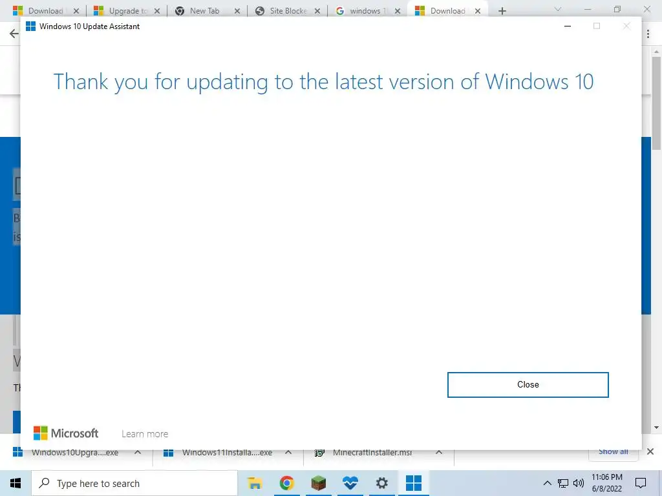Click the Close button in Update Assistant
662x496 pixels.
coord(528,385)
